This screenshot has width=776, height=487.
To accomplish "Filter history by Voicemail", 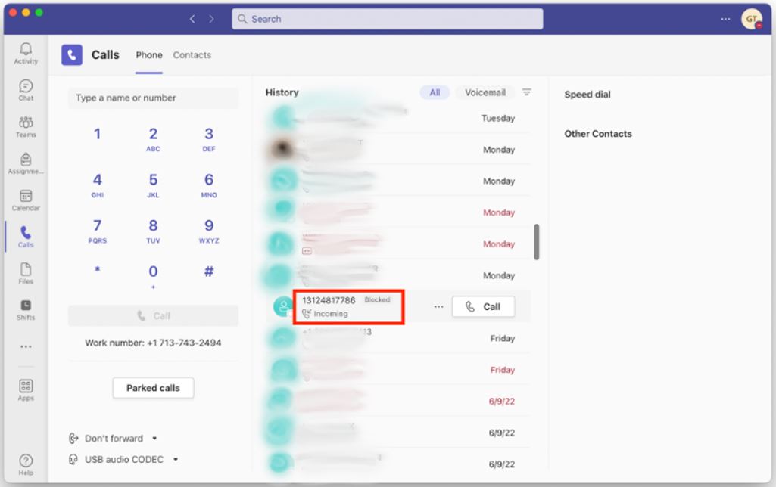I will click(485, 92).
